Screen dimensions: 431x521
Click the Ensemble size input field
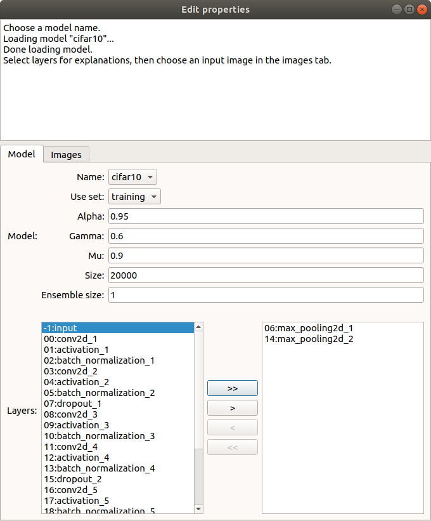pyautogui.click(x=266, y=294)
